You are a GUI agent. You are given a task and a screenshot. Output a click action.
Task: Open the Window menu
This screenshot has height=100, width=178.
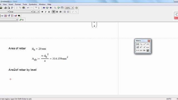point(42,4)
